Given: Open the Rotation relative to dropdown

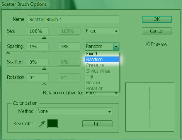Looking at the screenshot, I should point(116,93).
